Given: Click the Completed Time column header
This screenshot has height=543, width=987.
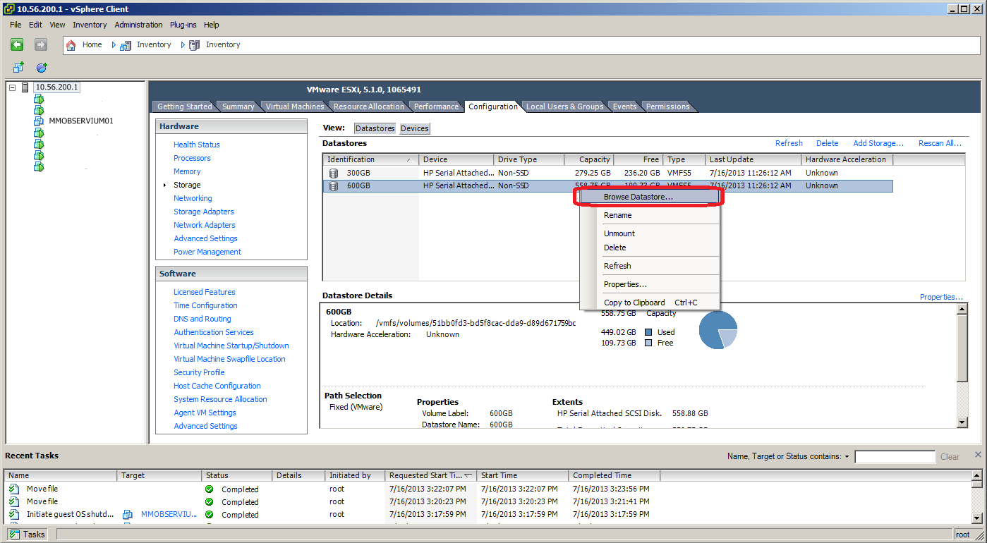Looking at the screenshot, I should click(x=614, y=475).
